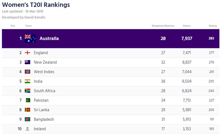Click the New Zealand flag icon
Viewport: 221px width, 134px height.
(x=27, y=62)
